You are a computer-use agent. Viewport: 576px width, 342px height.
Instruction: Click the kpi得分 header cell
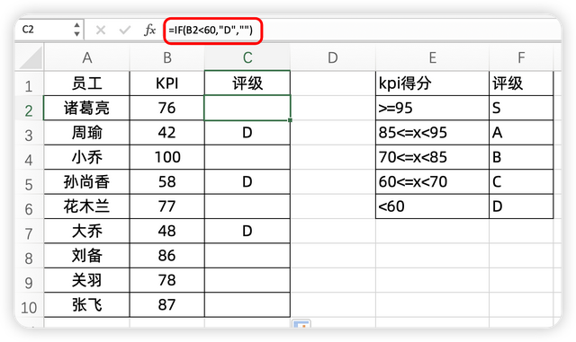pos(432,83)
